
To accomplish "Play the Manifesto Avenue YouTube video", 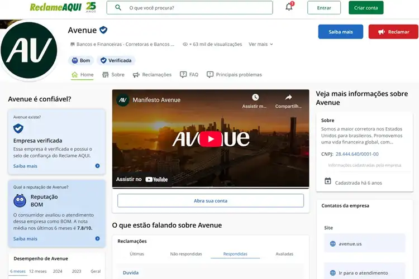I will point(211,139).
